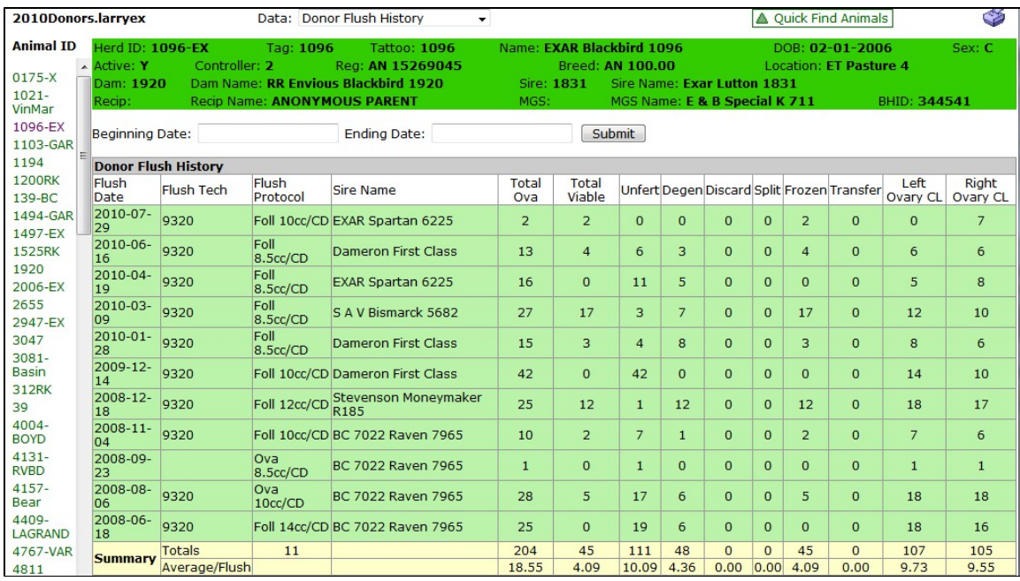Select animal 2006-EX in the list
This screenshot has height=581, width=1020.
38,287
